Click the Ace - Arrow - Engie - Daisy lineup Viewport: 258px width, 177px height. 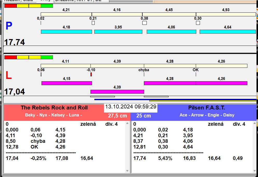[207, 115]
